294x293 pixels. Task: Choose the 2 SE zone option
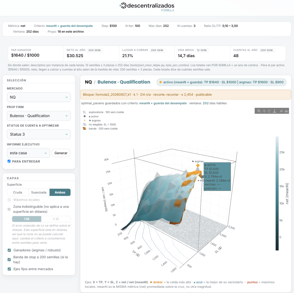(56, 219)
